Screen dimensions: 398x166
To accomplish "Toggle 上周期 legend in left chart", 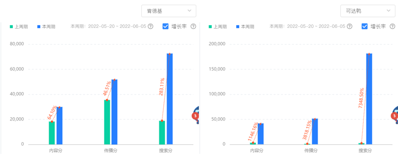I will 19,27.
